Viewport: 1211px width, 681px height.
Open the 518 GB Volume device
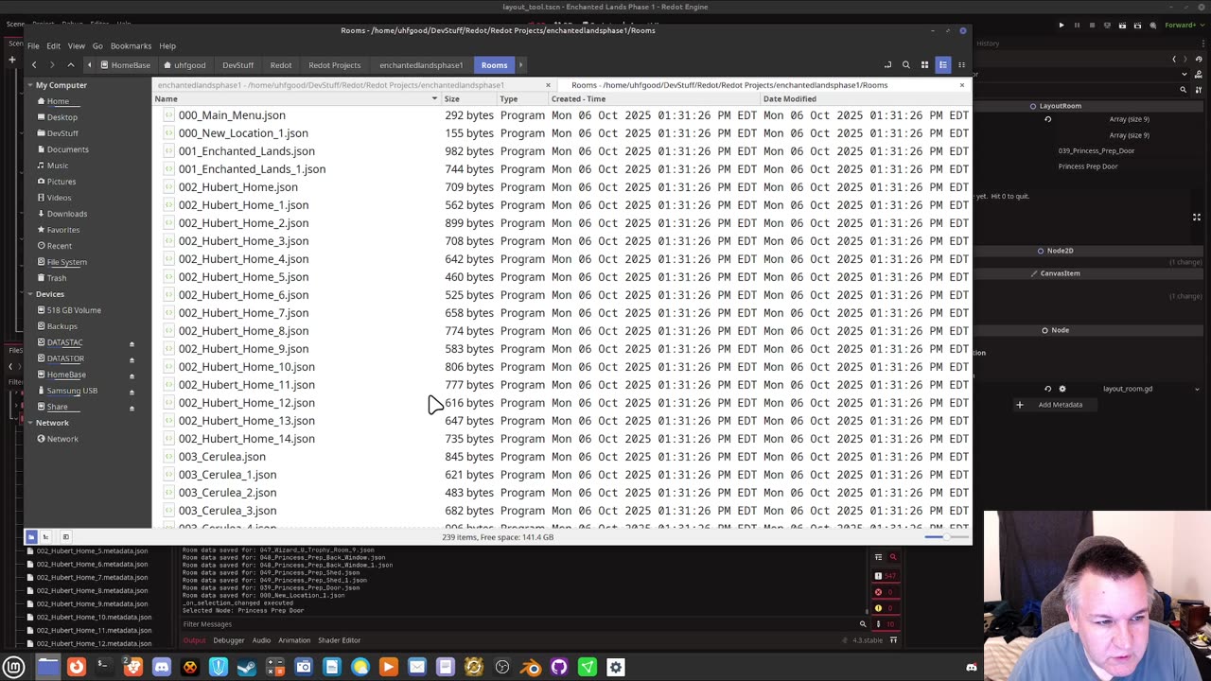74,310
